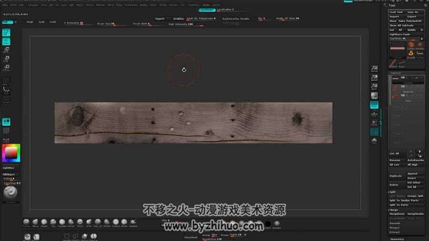Activate the Edit mode button

[x=6, y=32]
